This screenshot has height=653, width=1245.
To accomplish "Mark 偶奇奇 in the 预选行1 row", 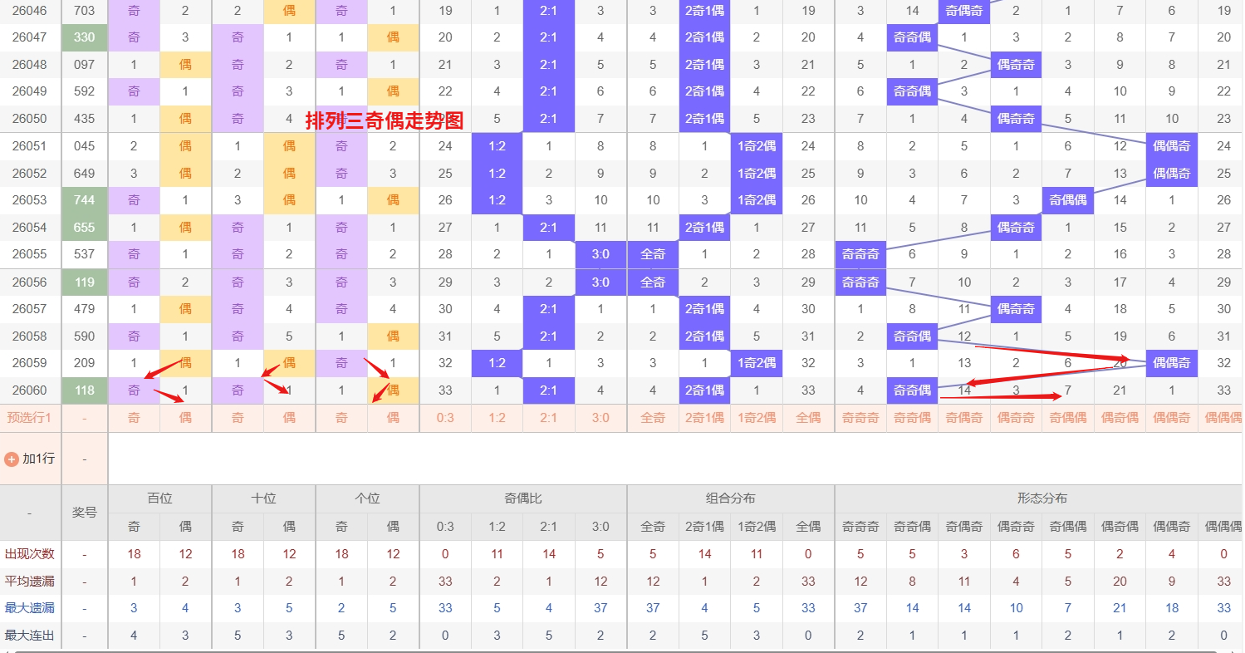I will click(x=1016, y=418).
